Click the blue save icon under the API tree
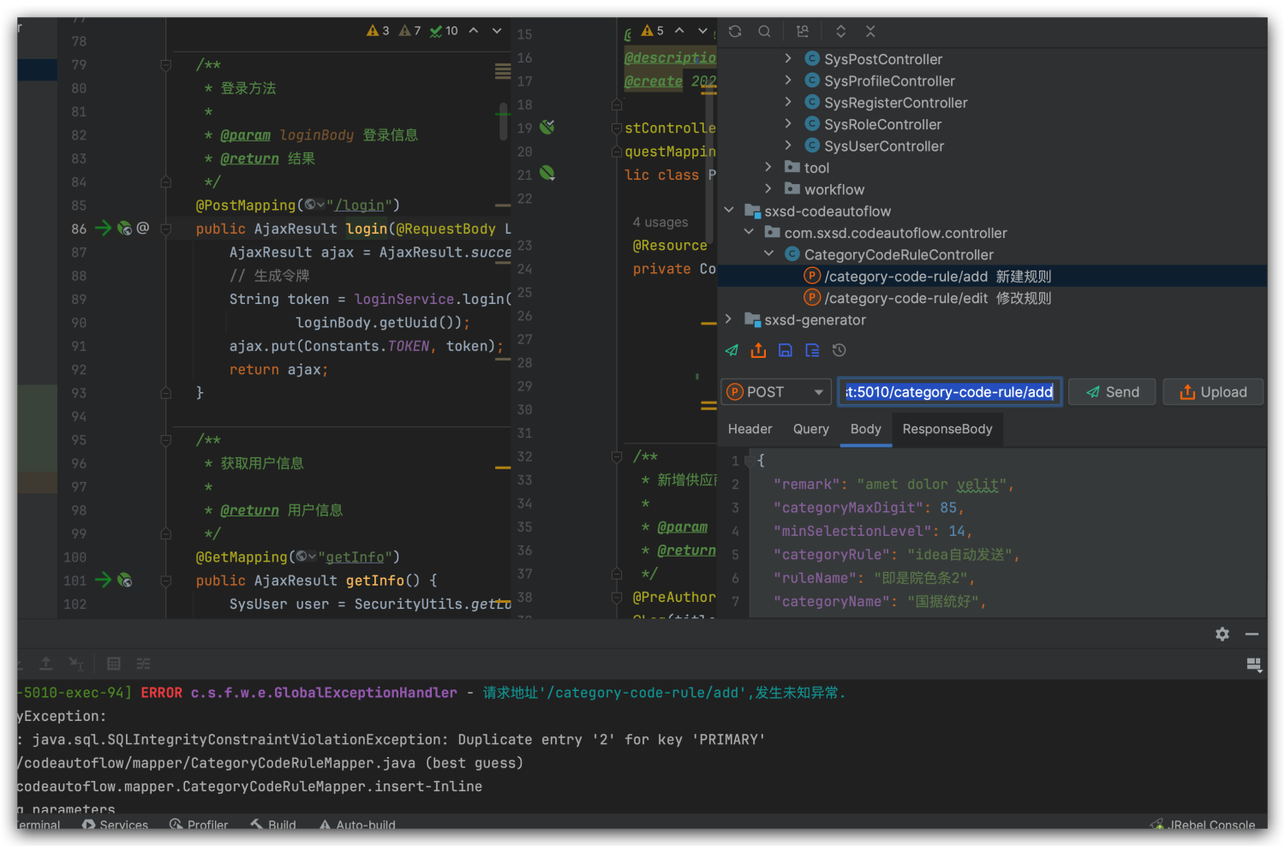This screenshot has width=1285, height=846. pyautogui.click(x=786, y=350)
